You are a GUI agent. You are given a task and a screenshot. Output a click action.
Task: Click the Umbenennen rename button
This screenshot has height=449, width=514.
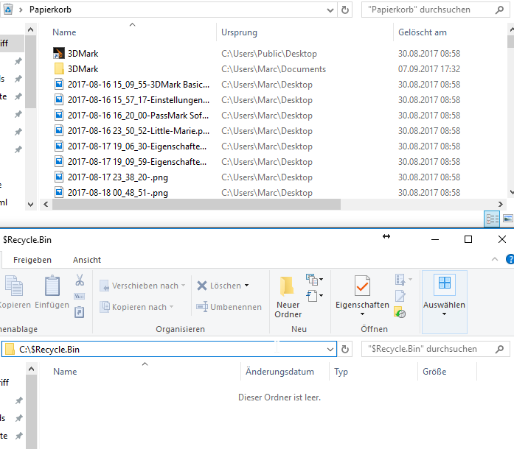point(229,307)
